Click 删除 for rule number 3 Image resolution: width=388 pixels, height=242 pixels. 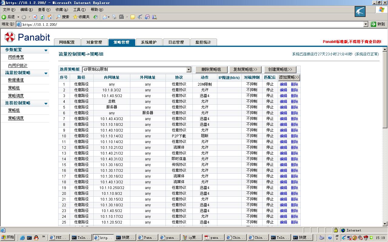click(295, 96)
